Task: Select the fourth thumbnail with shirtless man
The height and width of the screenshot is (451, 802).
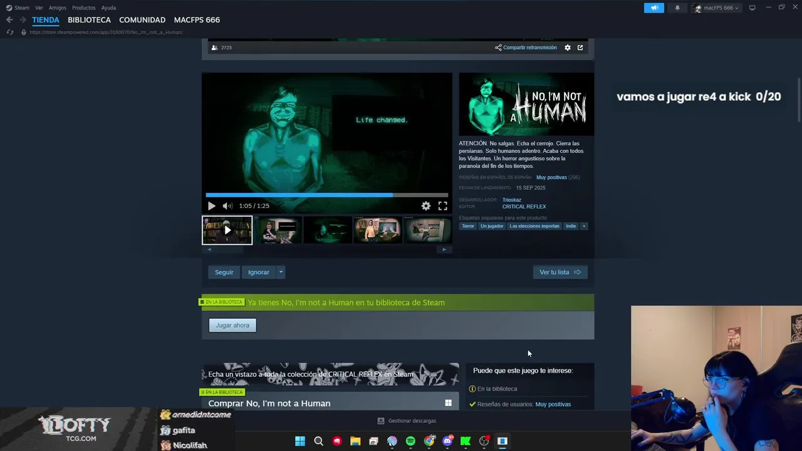Action: click(378, 231)
